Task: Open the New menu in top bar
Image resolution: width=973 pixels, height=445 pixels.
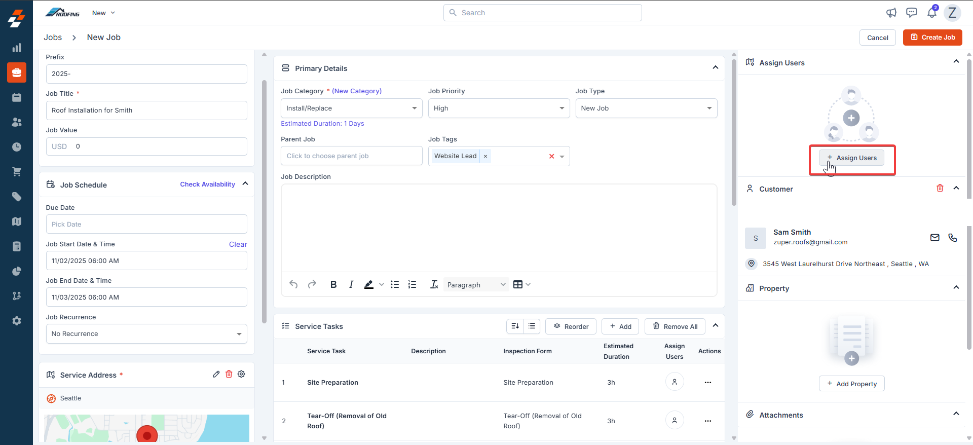Action: click(x=103, y=13)
